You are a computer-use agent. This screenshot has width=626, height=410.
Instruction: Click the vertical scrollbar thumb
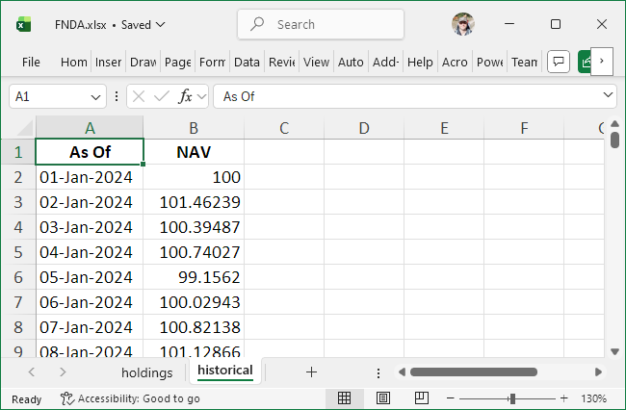(x=614, y=141)
